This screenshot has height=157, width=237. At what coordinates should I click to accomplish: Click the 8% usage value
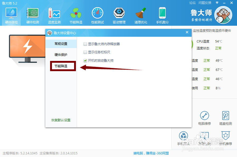(218, 88)
